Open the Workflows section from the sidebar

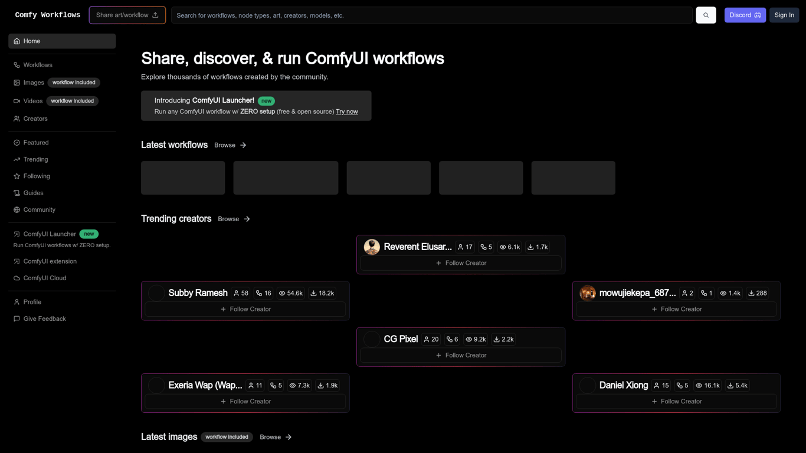tap(38, 65)
